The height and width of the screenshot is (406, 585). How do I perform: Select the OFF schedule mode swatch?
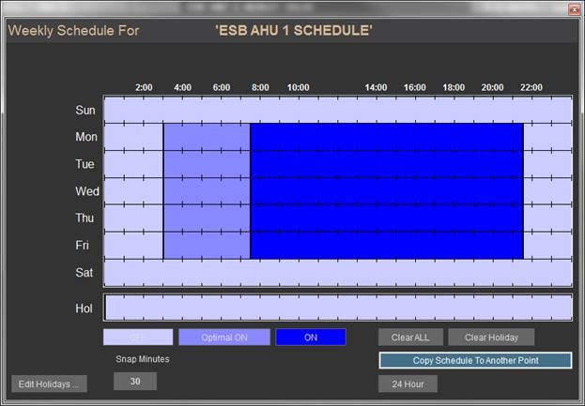138,337
